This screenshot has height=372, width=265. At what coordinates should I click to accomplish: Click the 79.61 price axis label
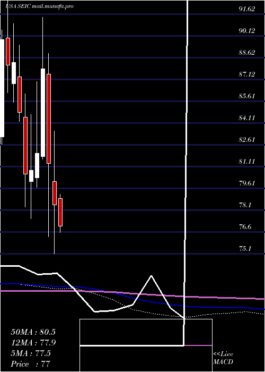coord(247,183)
